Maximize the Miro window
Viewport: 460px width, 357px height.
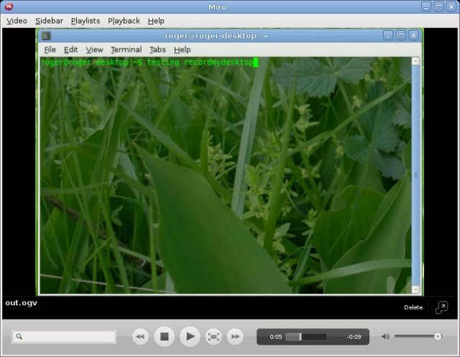point(438,6)
